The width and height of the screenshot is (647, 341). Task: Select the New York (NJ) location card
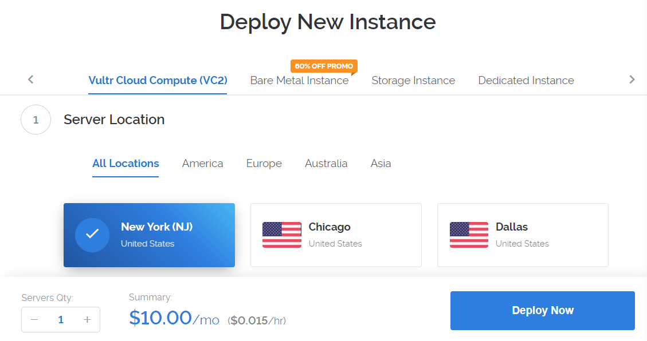(x=150, y=235)
